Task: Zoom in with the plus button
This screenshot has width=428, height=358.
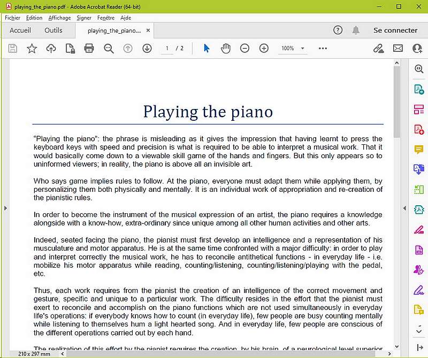Action: point(264,49)
